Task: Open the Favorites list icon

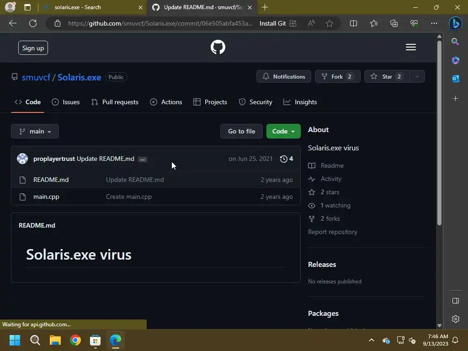Action: point(374,23)
